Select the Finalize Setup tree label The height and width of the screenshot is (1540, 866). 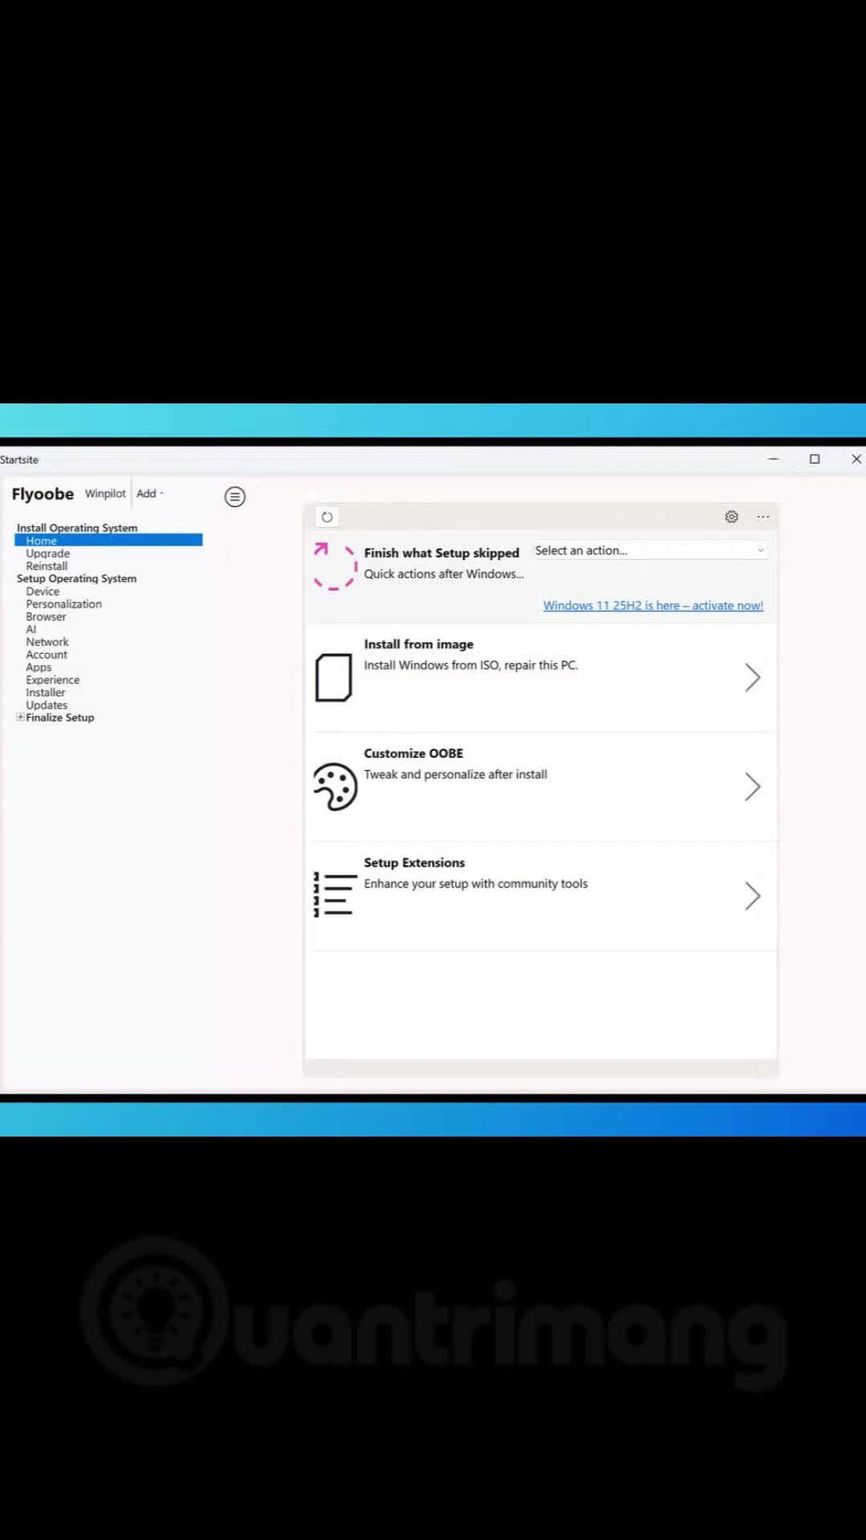[x=59, y=717]
